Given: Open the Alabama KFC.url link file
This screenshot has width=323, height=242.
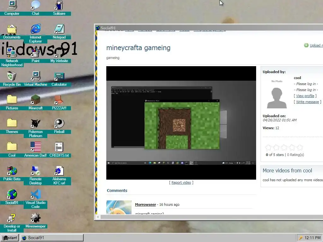Looking at the screenshot, I should [59, 175].
